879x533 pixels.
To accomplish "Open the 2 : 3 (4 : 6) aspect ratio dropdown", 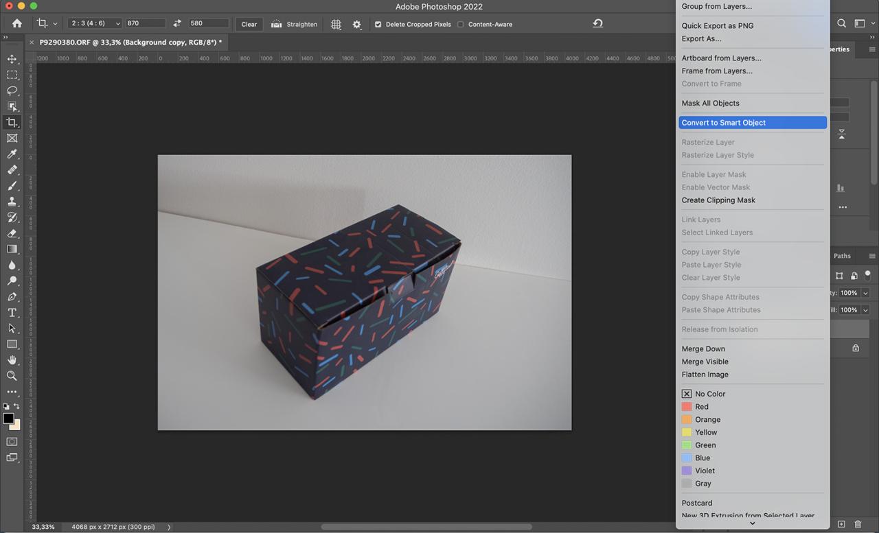I will [x=95, y=23].
